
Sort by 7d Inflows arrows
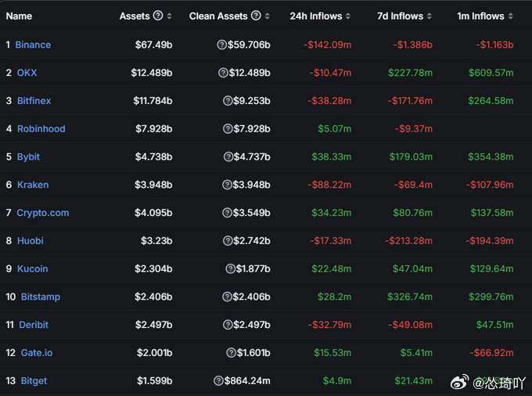click(430, 16)
